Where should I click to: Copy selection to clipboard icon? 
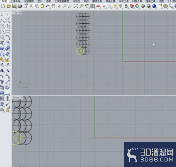(37, 6)
